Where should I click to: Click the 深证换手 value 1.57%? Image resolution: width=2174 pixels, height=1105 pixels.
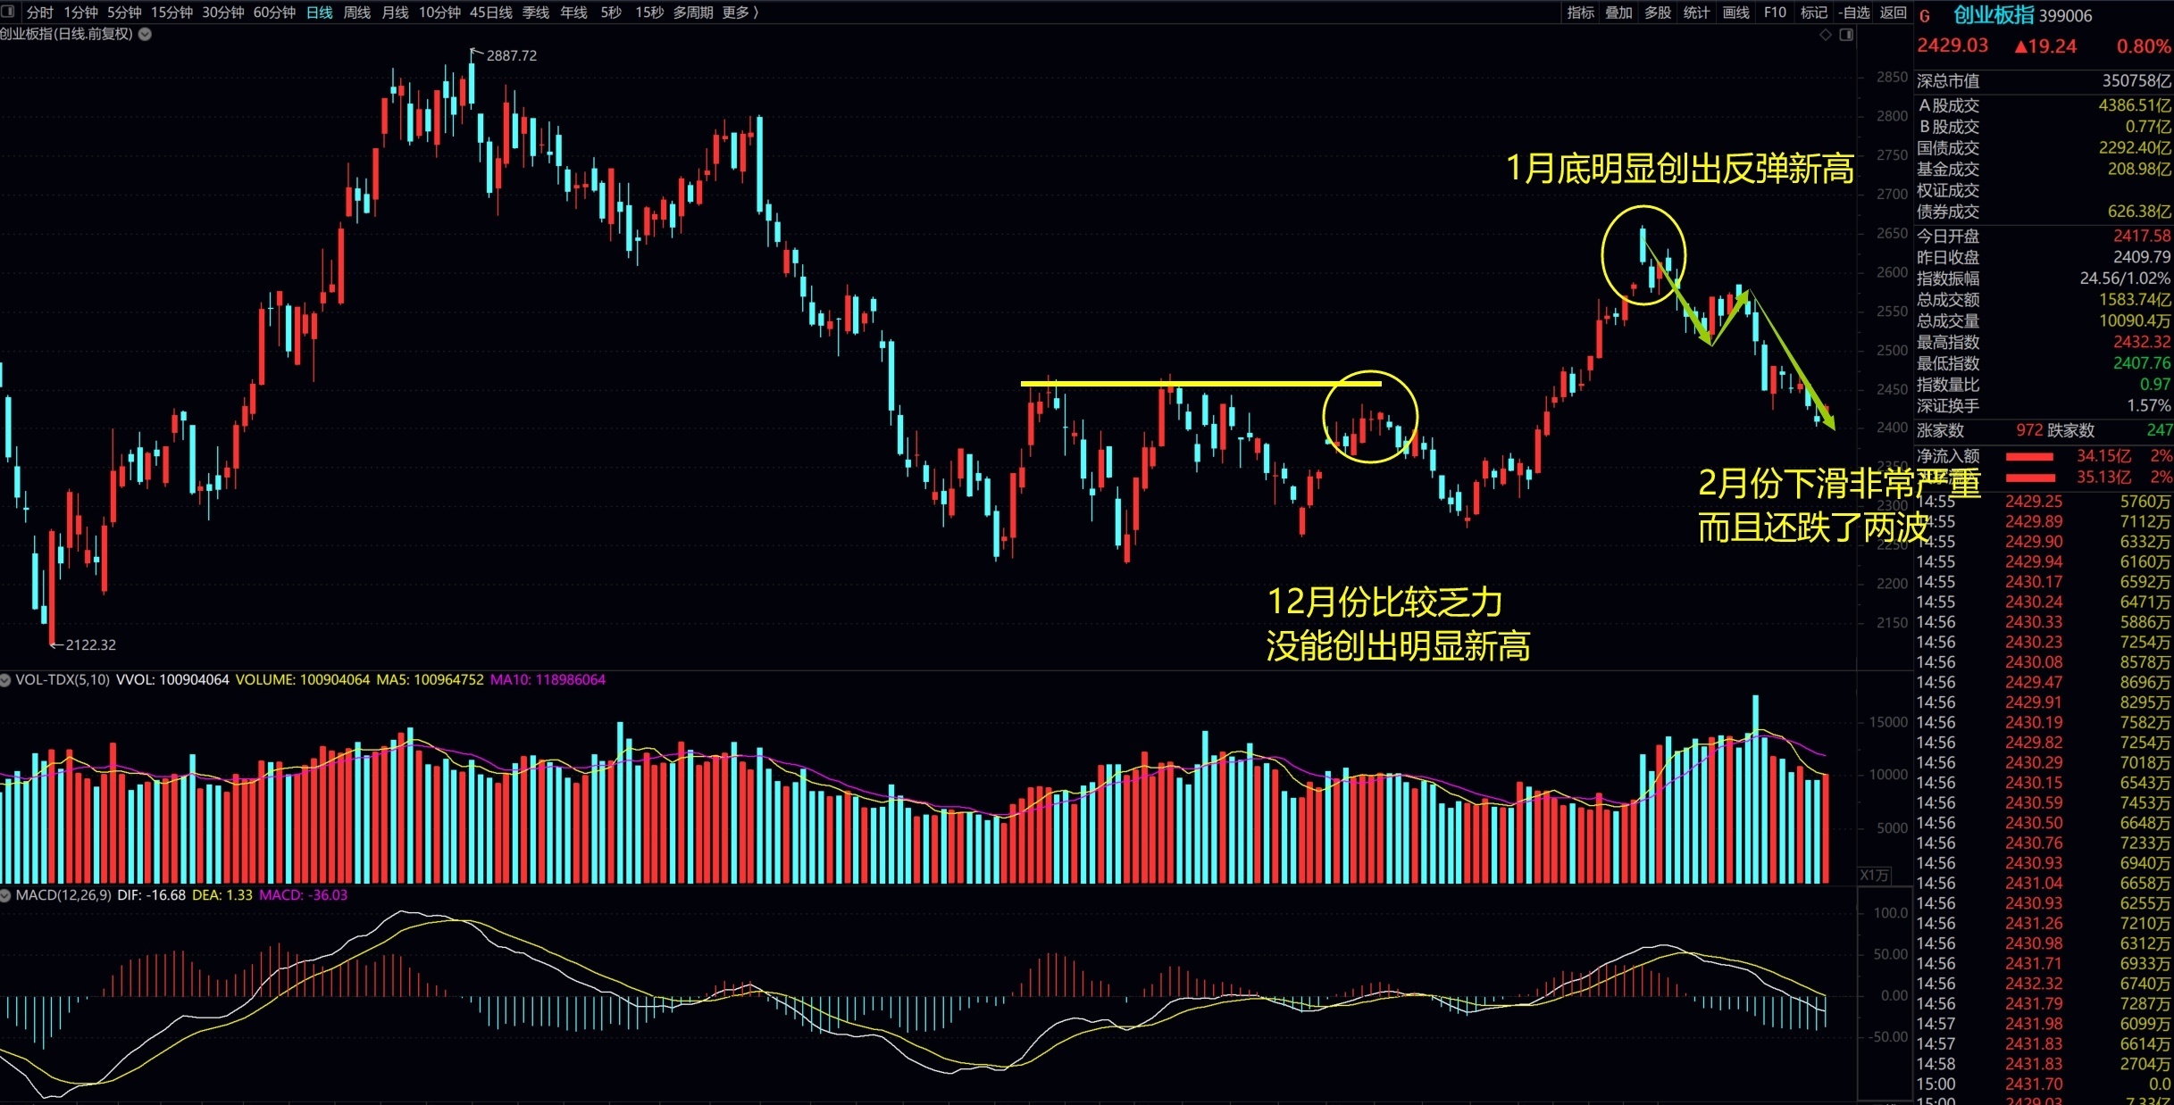pos(2149,406)
